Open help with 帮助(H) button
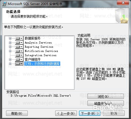This screenshot has width=131, height=119. click(17, 113)
